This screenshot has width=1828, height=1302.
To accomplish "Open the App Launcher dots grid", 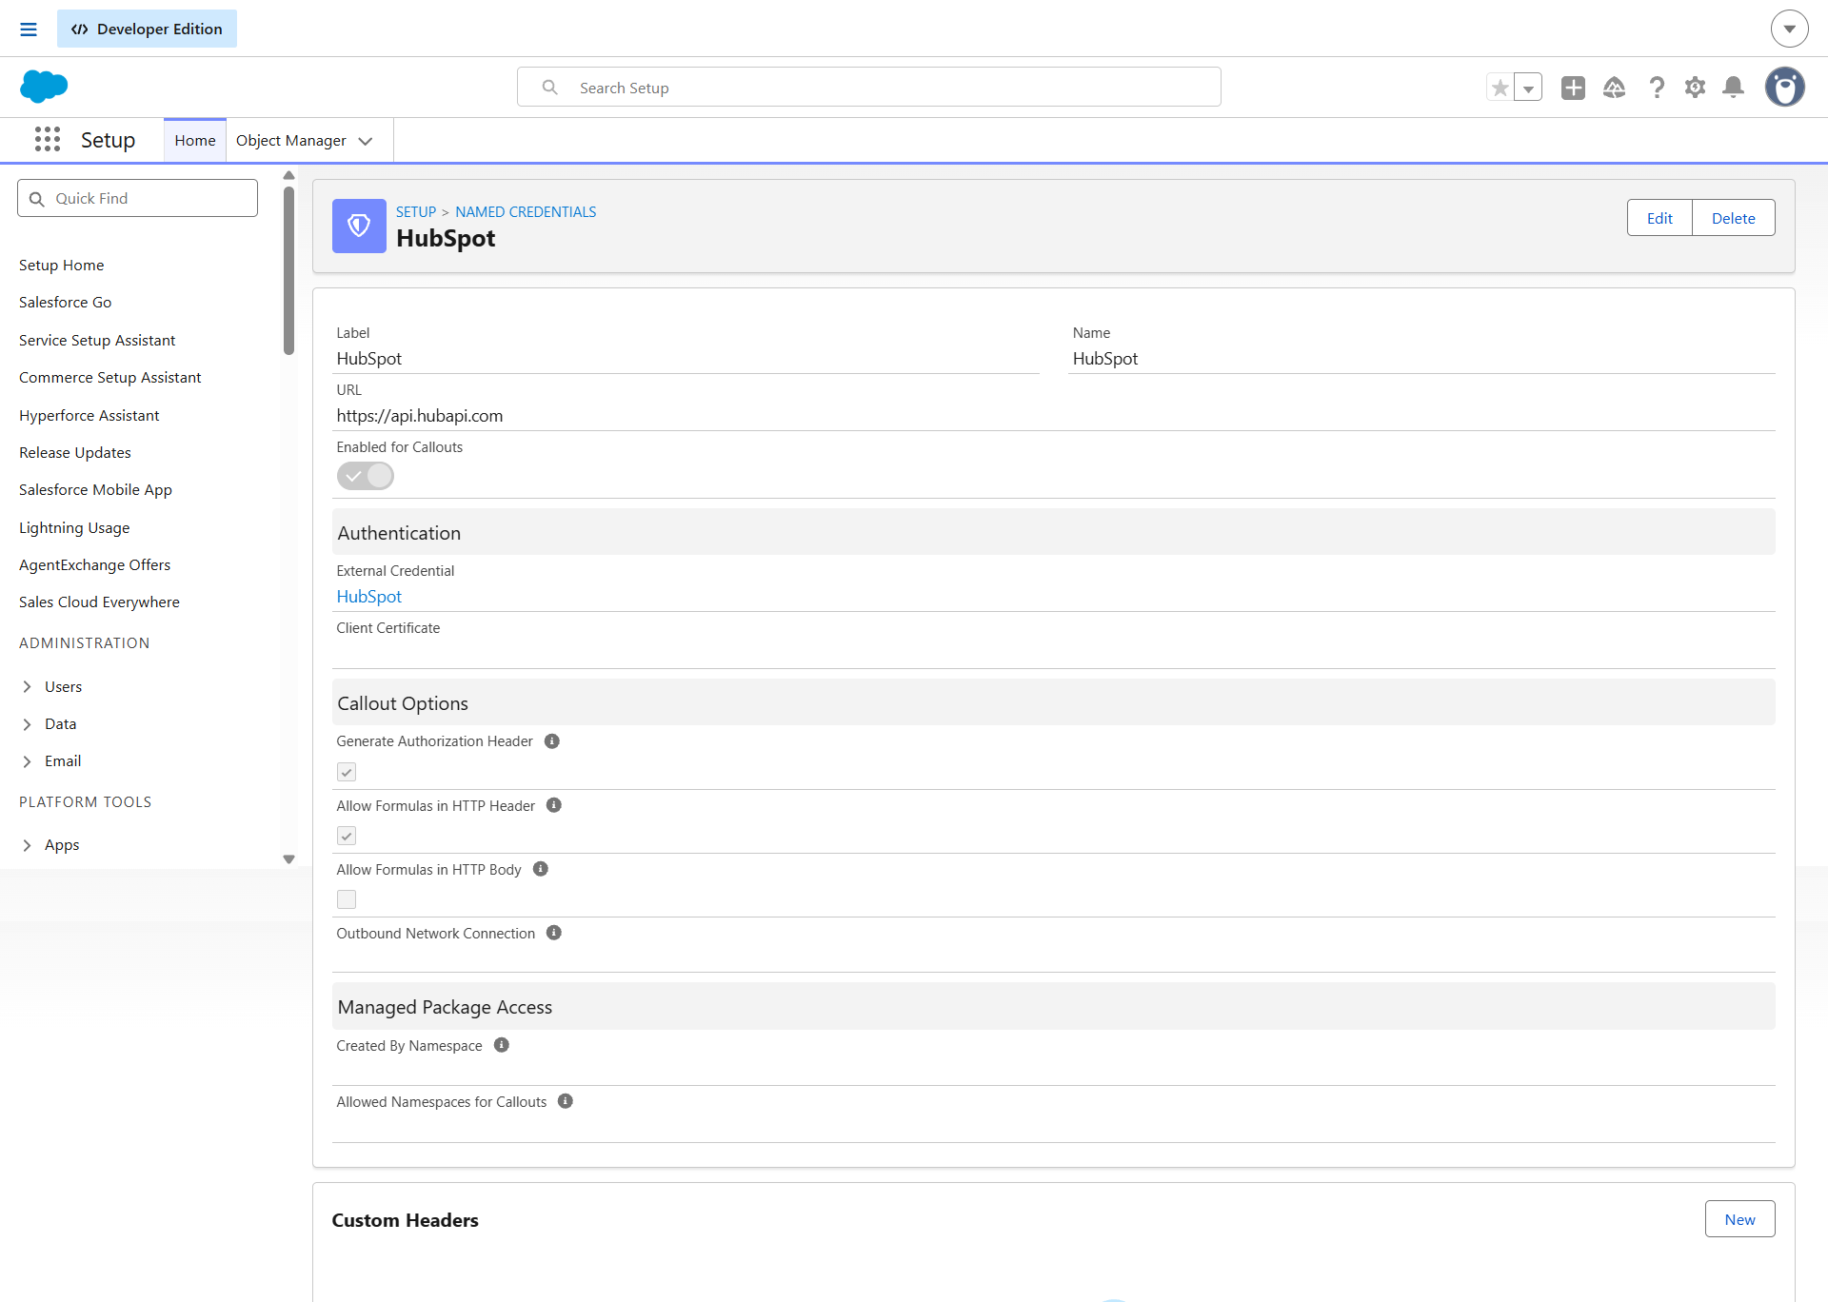I will [x=48, y=140].
